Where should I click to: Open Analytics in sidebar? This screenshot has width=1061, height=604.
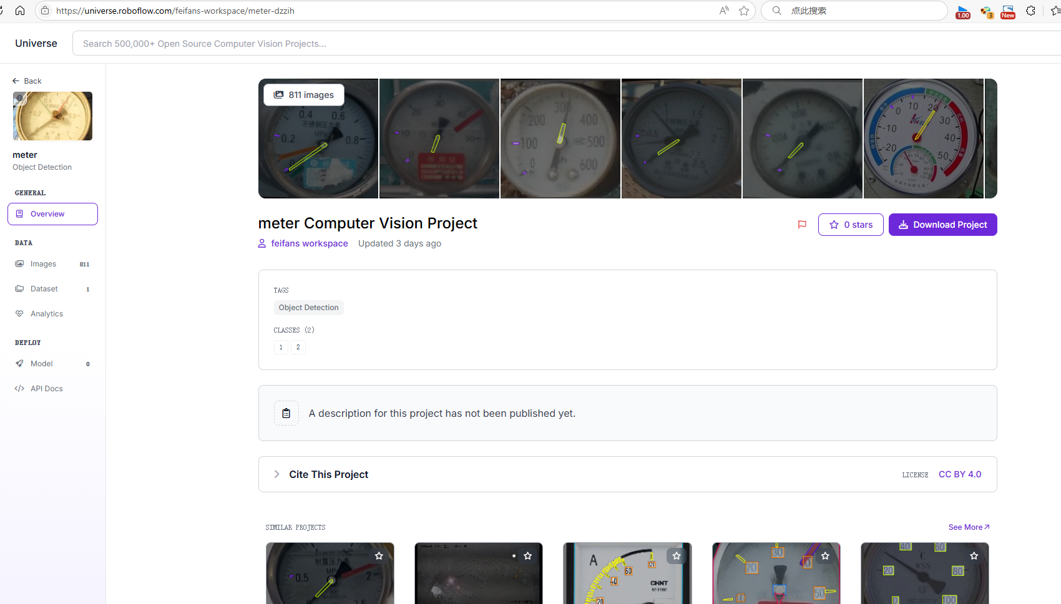pyautogui.click(x=52, y=314)
